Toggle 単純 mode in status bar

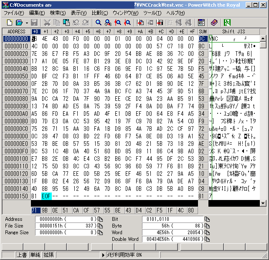[x=36, y=255]
